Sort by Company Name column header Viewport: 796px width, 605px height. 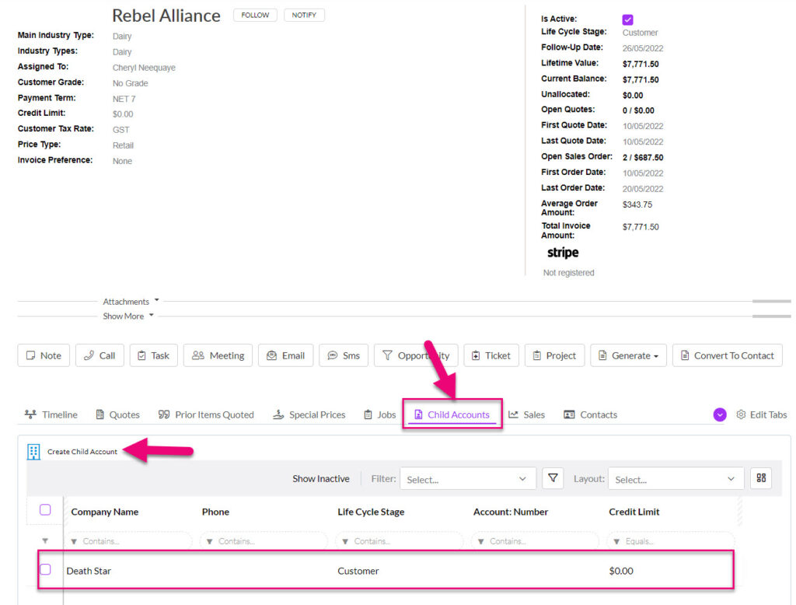click(105, 512)
